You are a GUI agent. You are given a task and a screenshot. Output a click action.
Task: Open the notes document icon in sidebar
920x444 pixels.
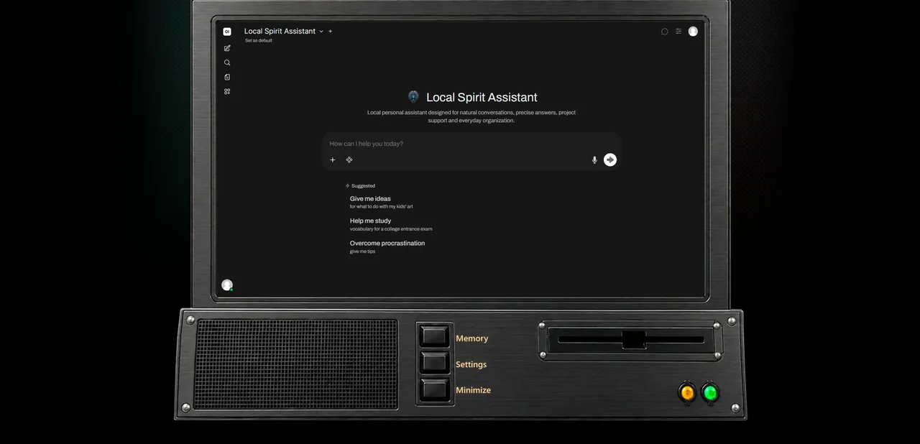(227, 77)
